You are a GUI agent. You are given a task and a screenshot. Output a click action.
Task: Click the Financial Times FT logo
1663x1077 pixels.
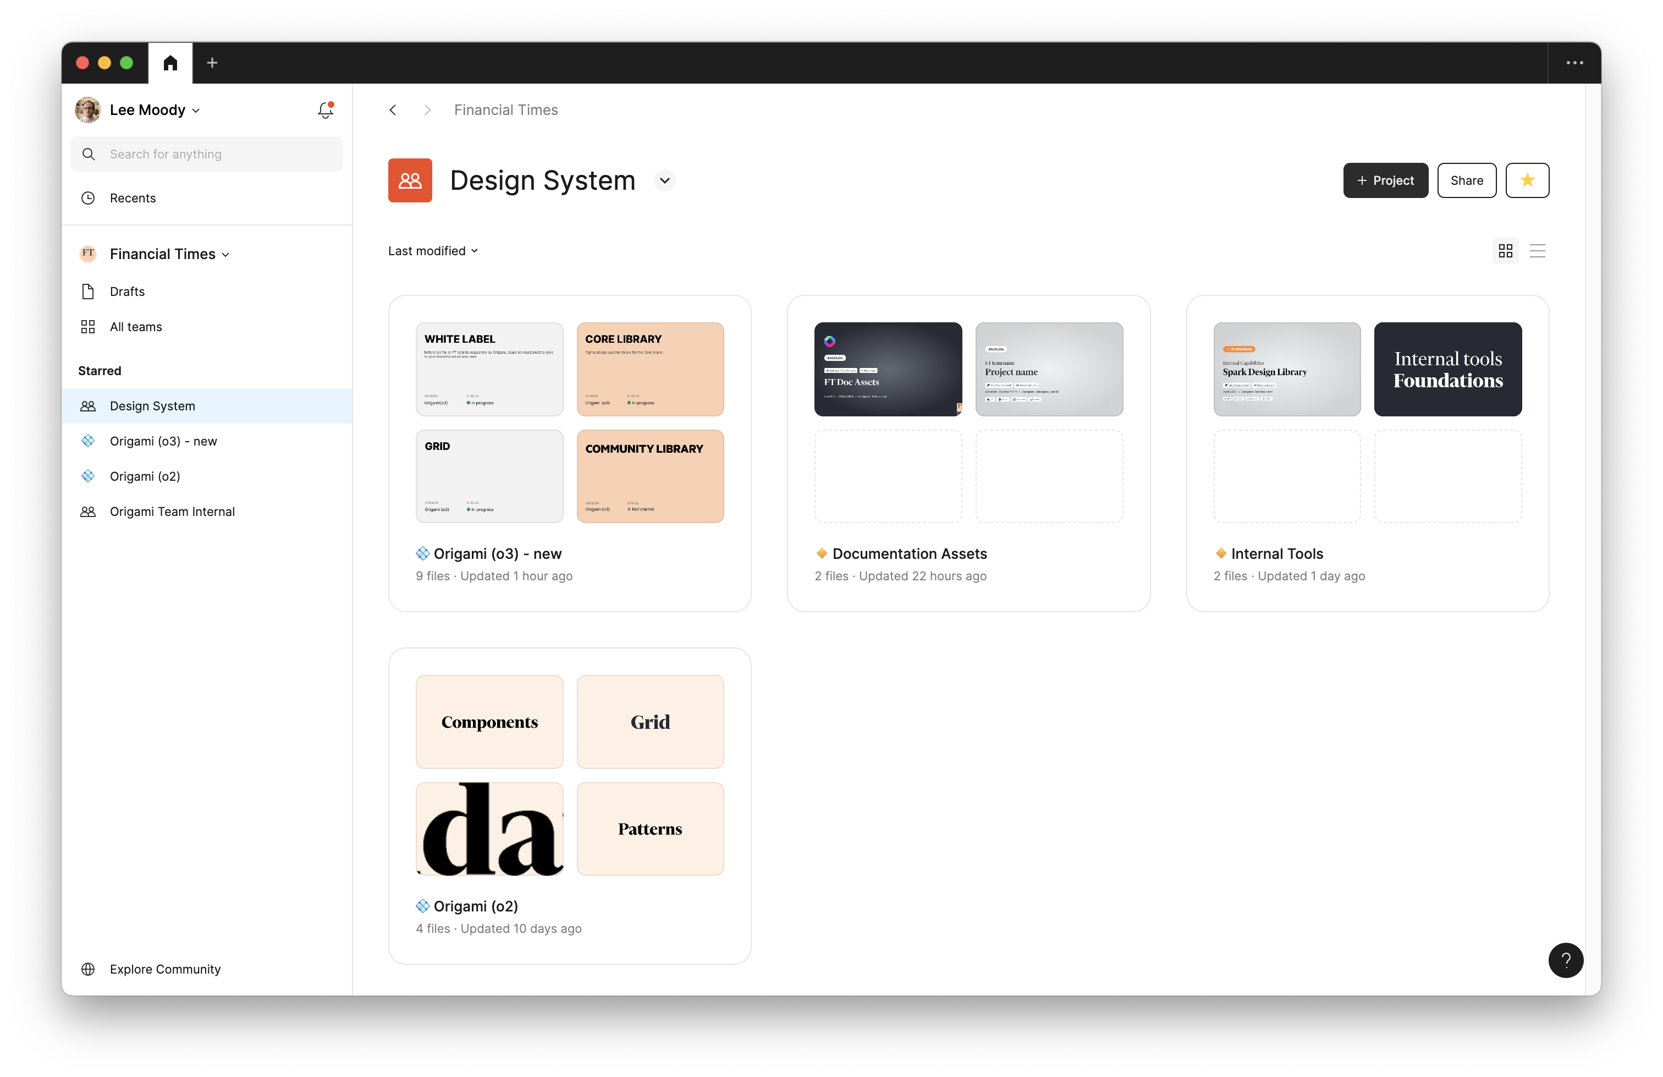(88, 254)
